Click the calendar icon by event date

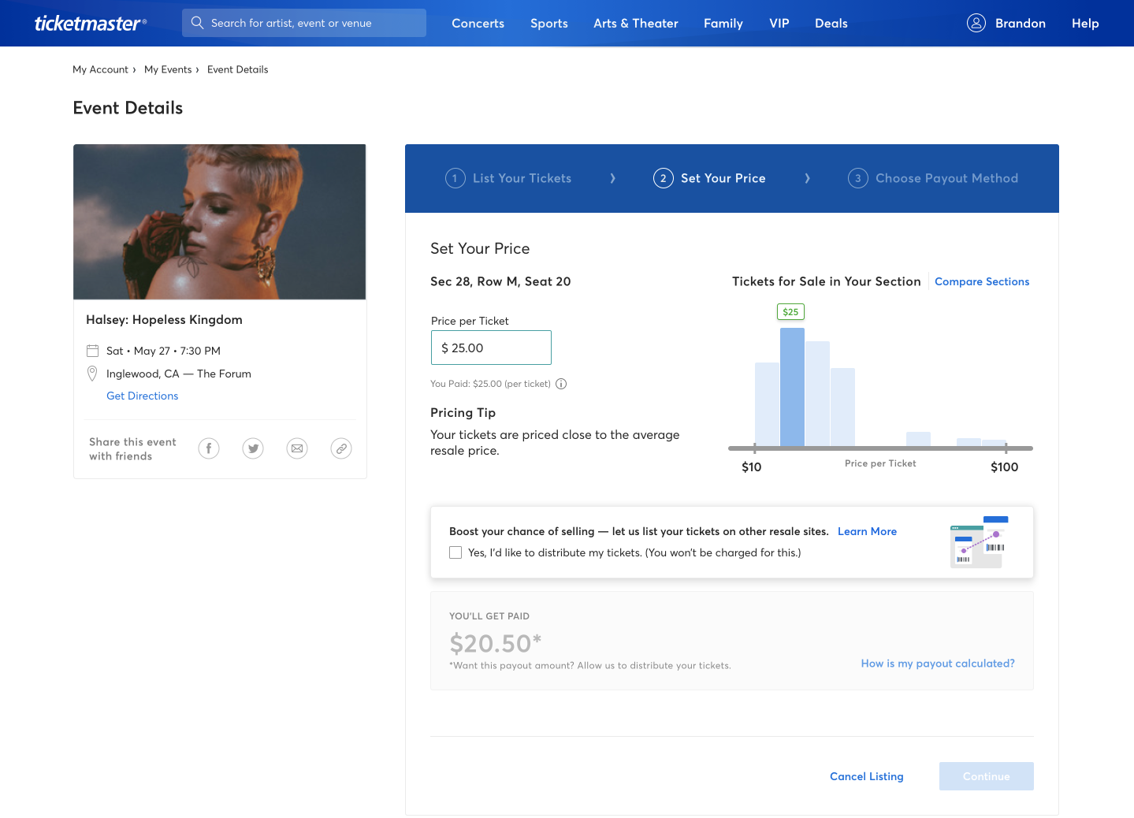coord(92,351)
